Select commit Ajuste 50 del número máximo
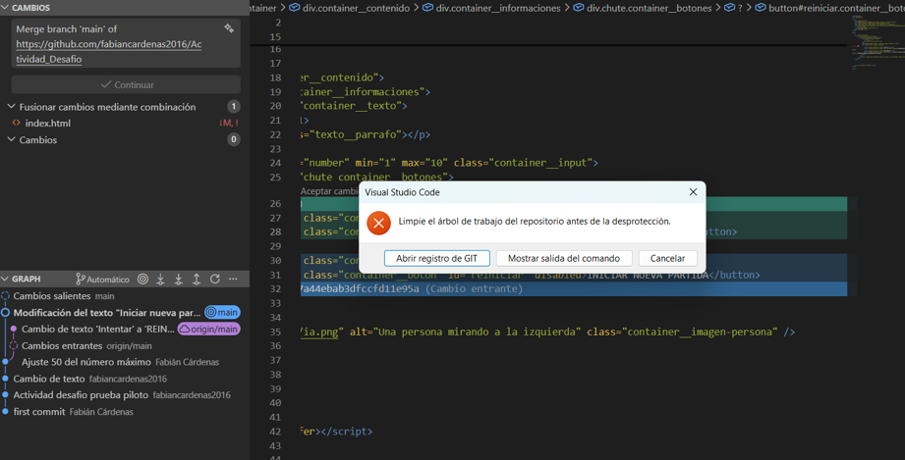The height and width of the screenshot is (460, 905). [125, 362]
